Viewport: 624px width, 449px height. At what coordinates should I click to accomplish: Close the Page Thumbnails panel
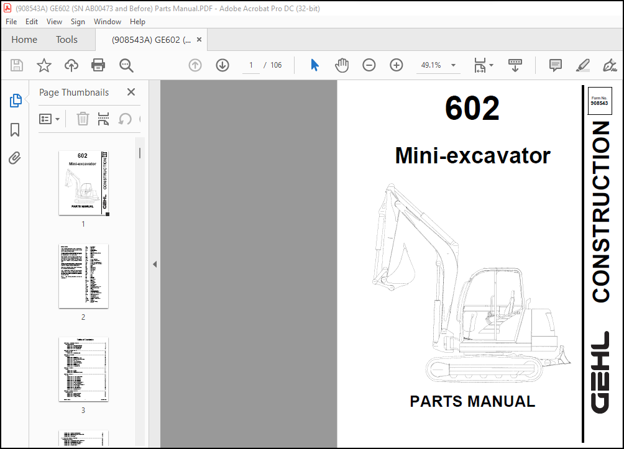[x=131, y=93]
